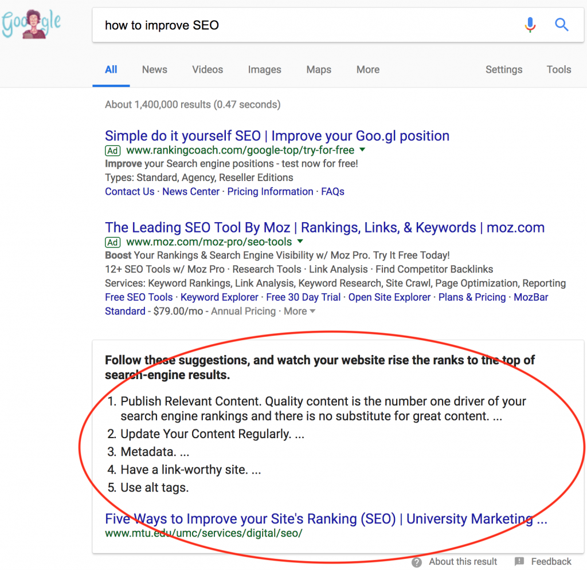Open 'Simple do it yourself SEO' ad title
The image size is (587, 571).
pyautogui.click(x=277, y=136)
